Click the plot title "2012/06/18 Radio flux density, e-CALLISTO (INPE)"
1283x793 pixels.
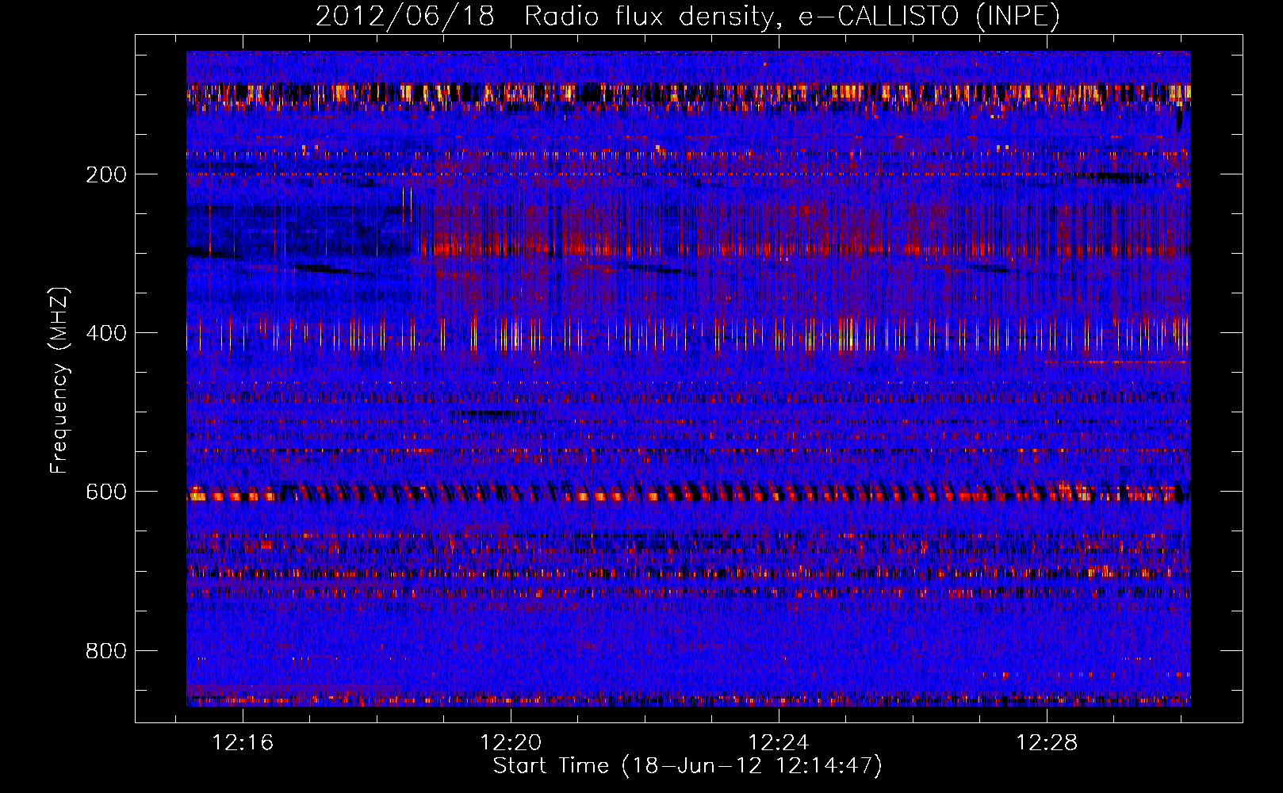[x=687, y=16]
